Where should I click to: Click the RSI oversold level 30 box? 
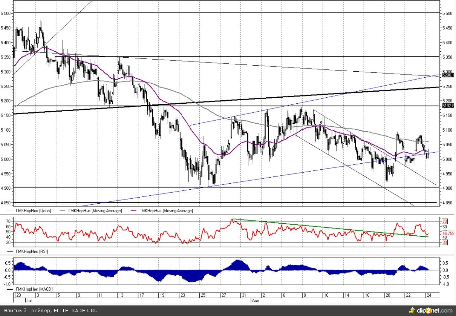444,243
